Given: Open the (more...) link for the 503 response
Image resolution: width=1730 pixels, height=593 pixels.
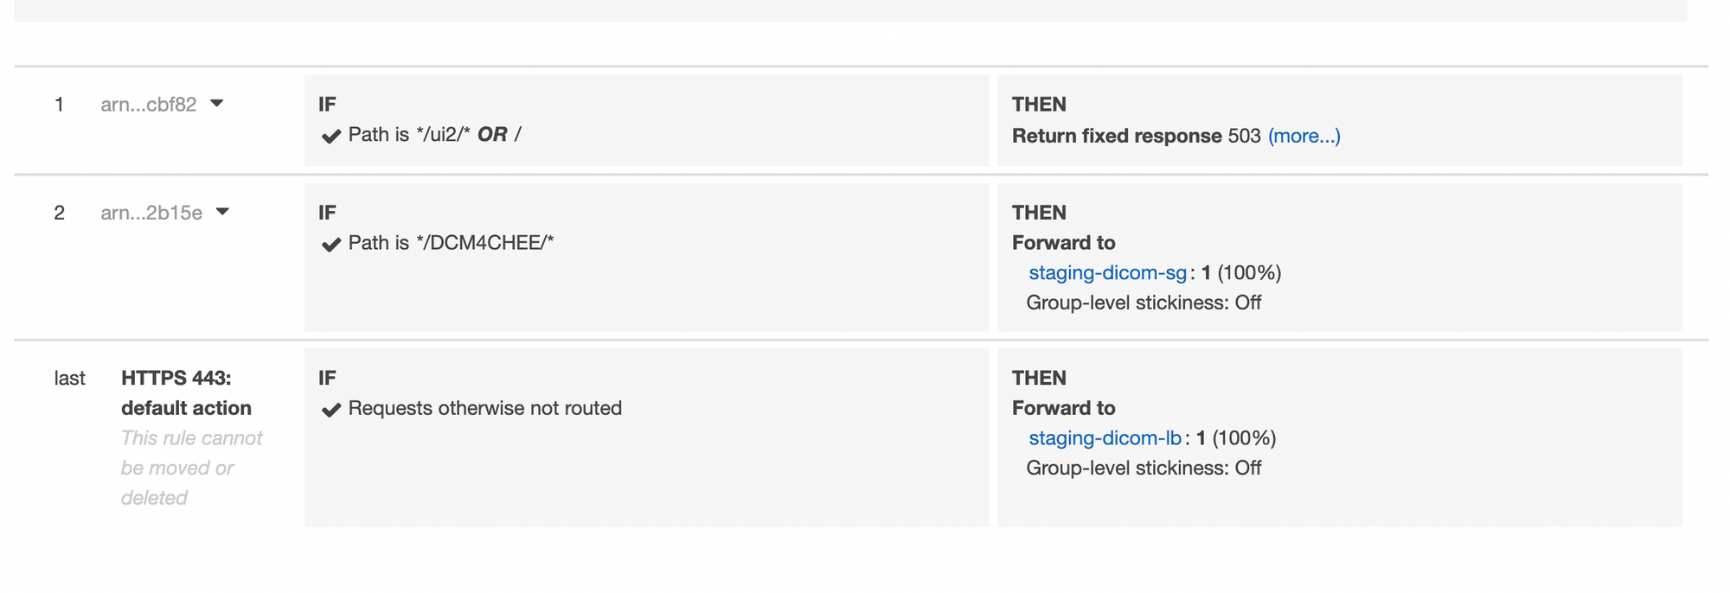Looking at the screenshot, I should pyautogui.click(x=1304, y=136).
